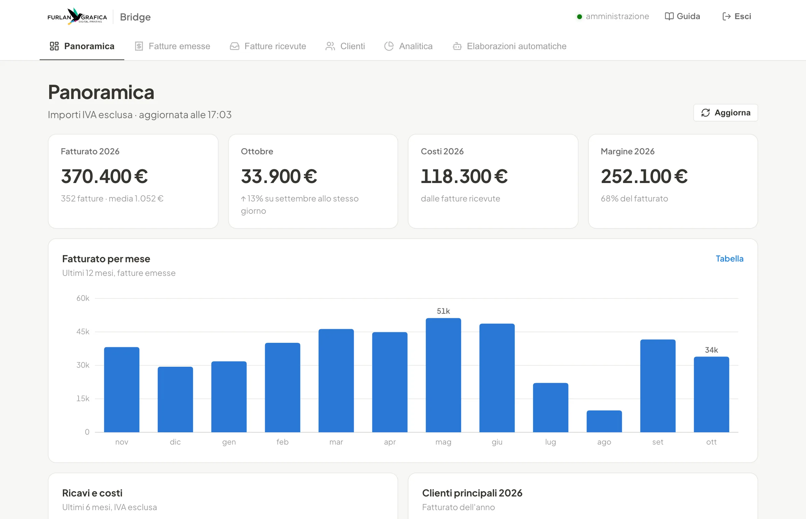Click the nov bar in the chart
This screenshot has height=519, width=806.
[122, 390]
